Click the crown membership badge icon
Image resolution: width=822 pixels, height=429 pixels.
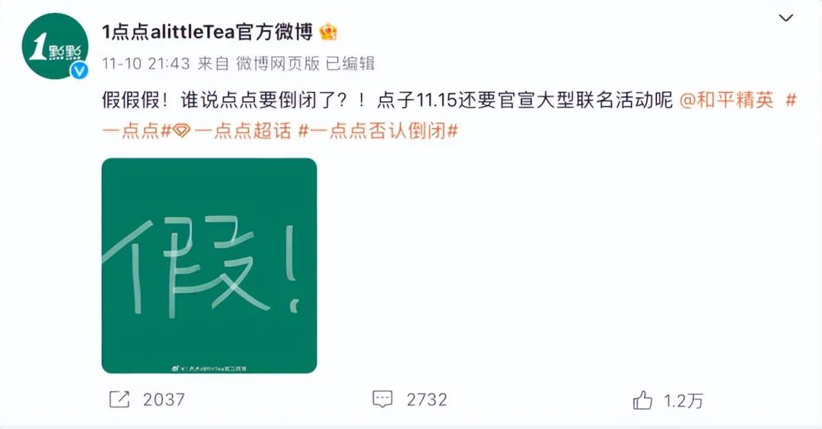click(x=328, y=32)
